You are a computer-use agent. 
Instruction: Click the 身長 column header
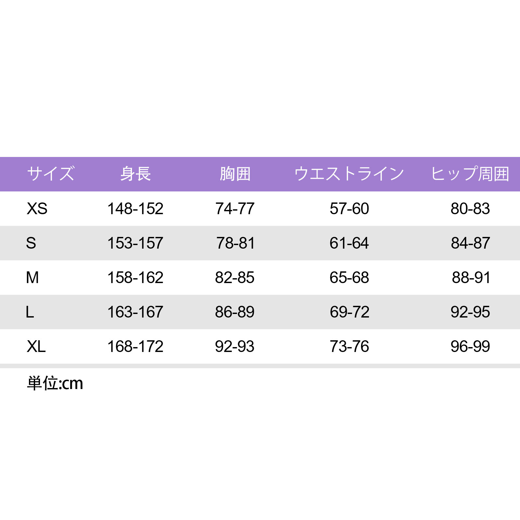tap(136, 174)
